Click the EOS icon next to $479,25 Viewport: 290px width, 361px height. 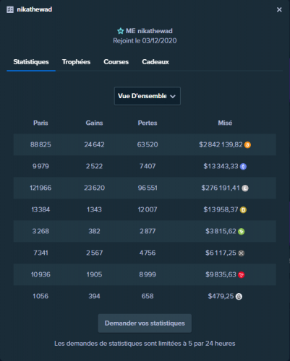tap(239, 297)
